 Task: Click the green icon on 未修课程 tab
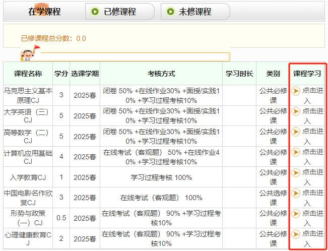click(170, 12)
